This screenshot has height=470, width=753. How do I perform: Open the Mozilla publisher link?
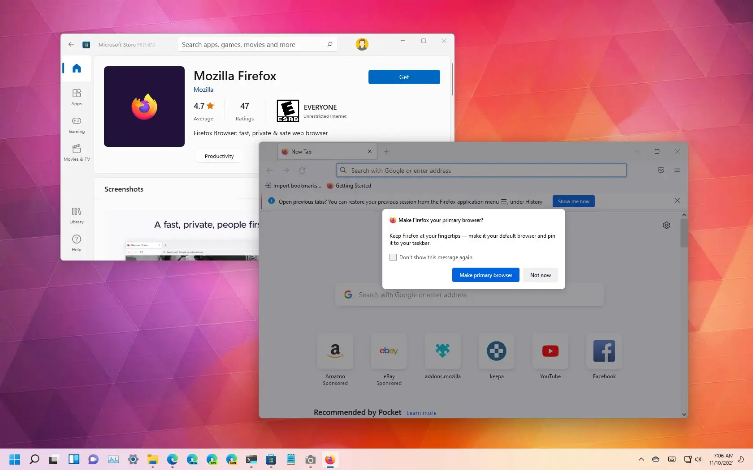coord(203,90)
